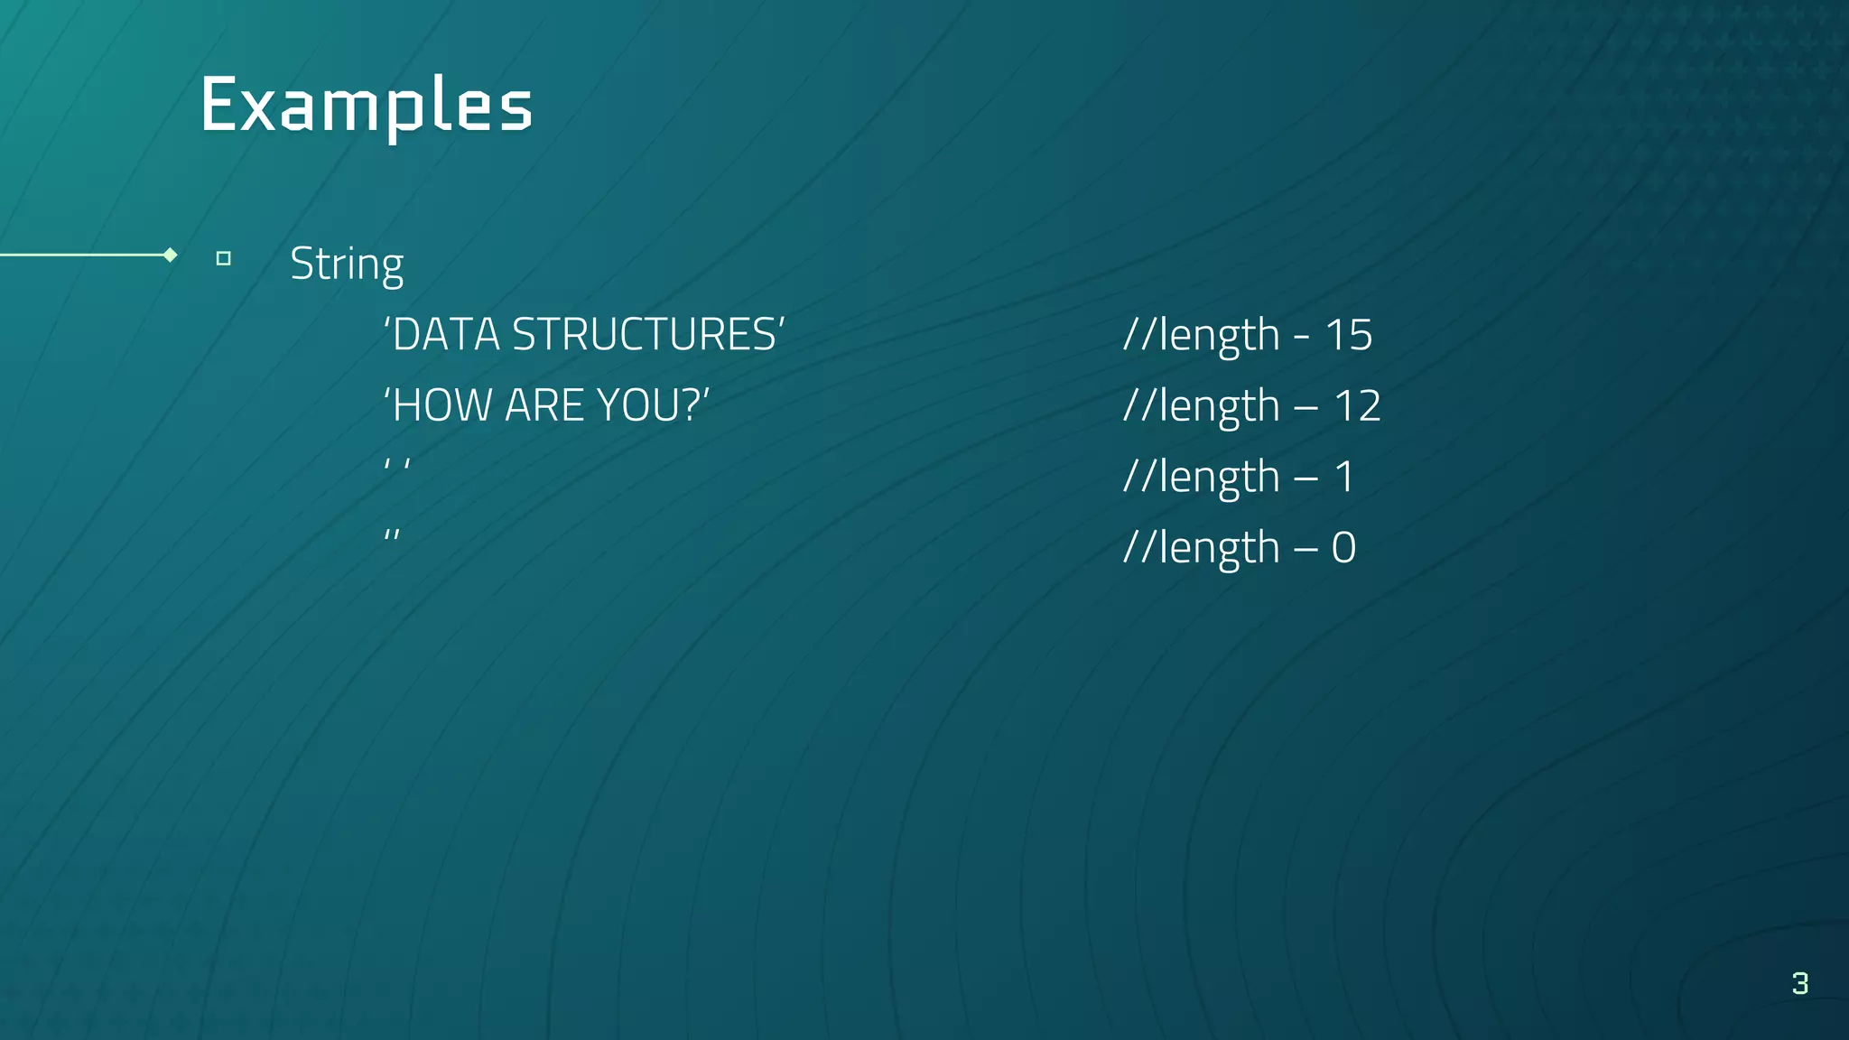
Task: Click the number 12 in second comment
Action: pyautogui.click(x=1357, y=405)
